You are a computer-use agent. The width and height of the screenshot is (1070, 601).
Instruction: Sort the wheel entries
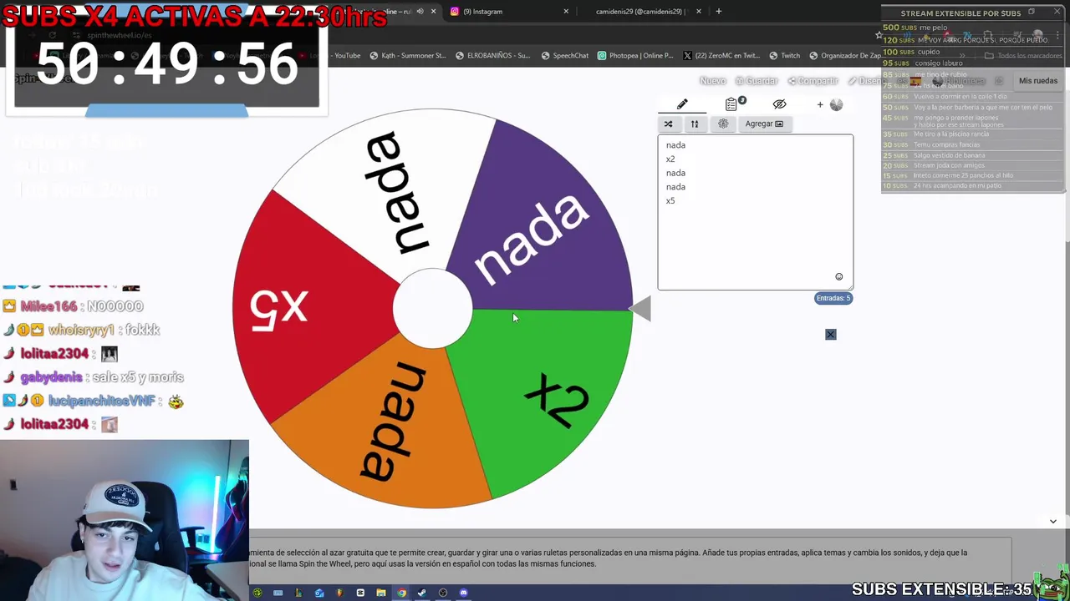[x=694, y=124]
